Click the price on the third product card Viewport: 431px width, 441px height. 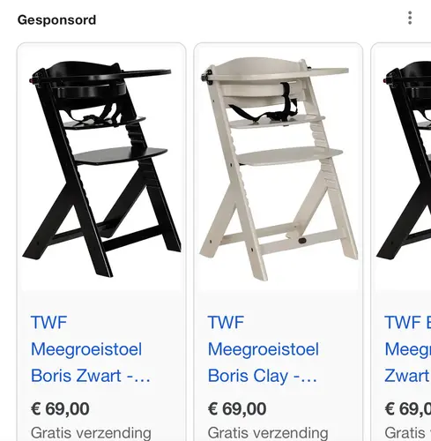pos(408,408)
